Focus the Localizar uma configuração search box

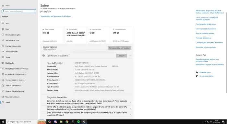(x=19, y=11)
